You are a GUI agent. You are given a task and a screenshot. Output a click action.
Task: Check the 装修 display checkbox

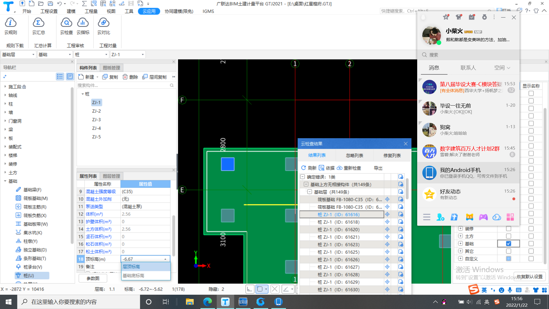pos(508,229)
